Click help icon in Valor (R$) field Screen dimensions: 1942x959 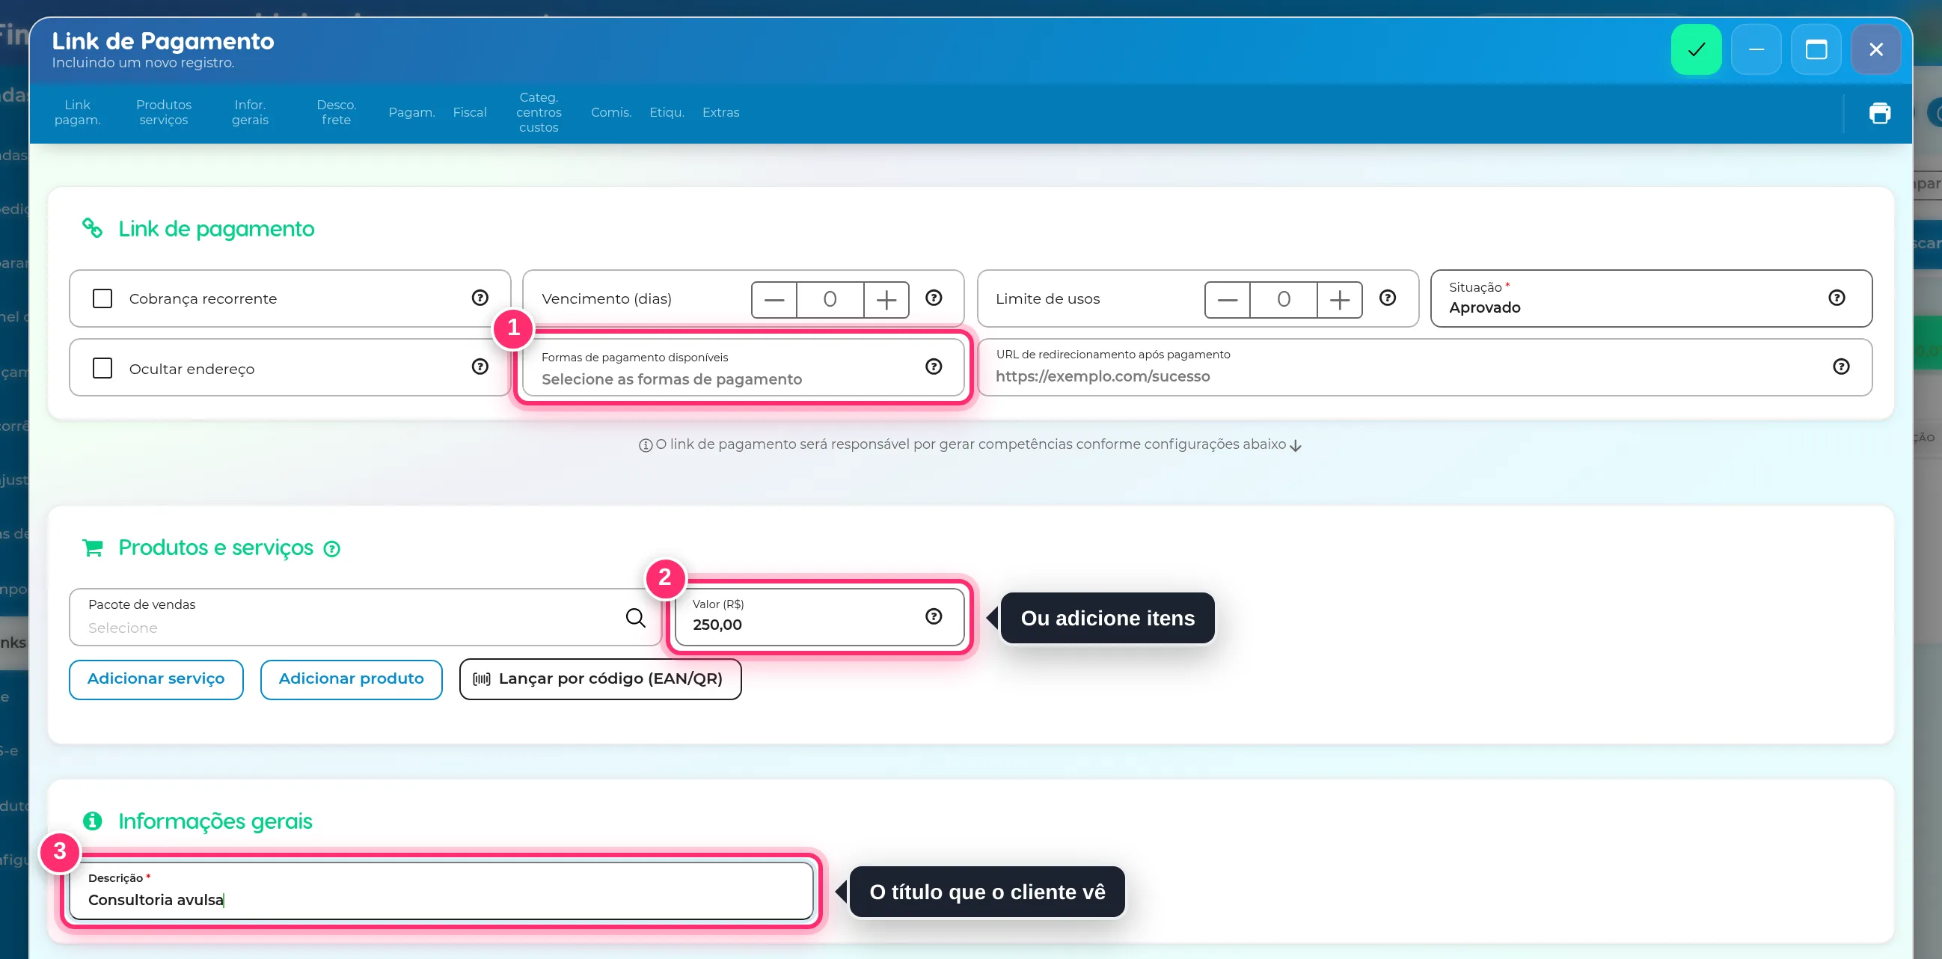click(x=934, y=616)
